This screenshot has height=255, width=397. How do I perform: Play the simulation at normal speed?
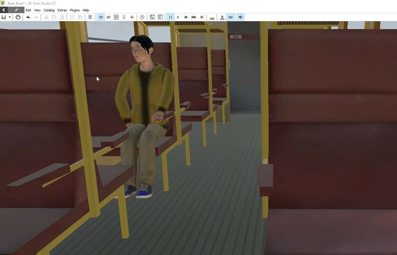tap(178, 17)
